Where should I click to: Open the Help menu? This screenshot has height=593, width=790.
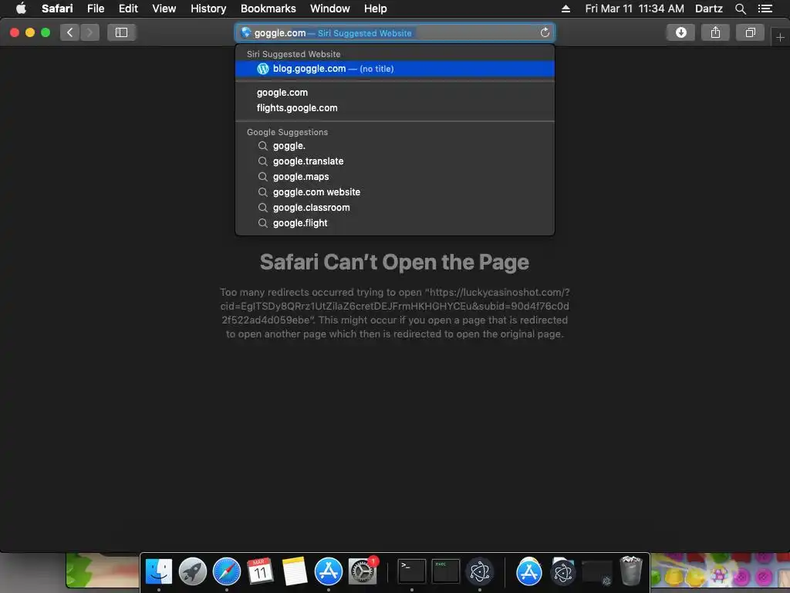376,8
